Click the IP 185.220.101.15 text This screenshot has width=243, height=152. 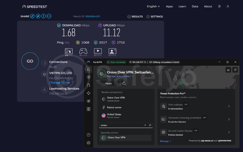click(x=138, y=62)
